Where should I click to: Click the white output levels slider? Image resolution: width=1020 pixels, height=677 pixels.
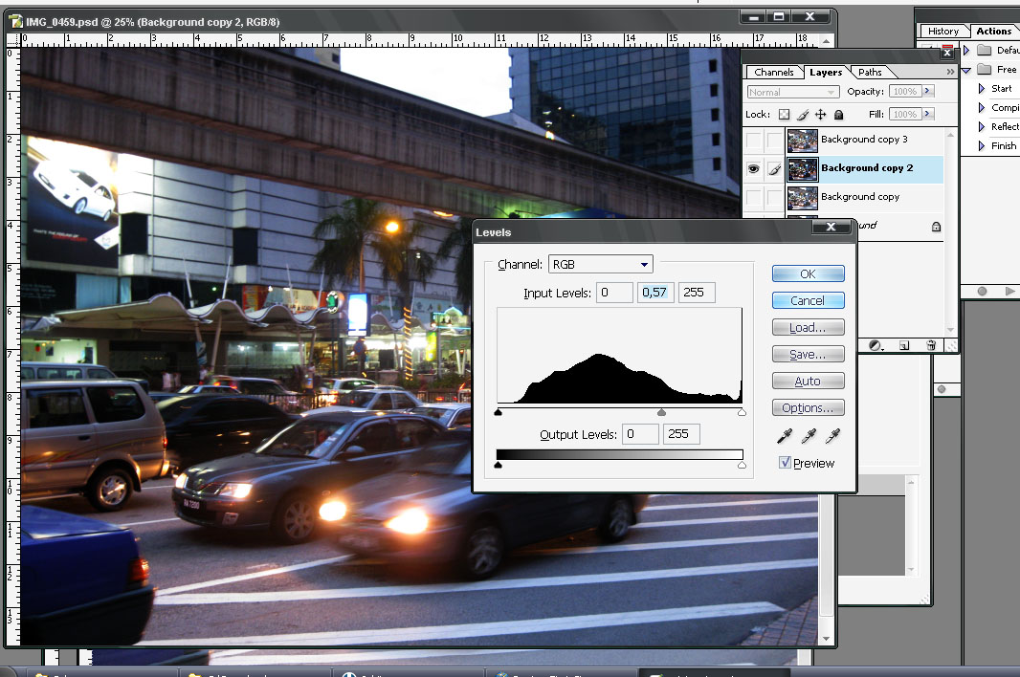click(742, 465)
